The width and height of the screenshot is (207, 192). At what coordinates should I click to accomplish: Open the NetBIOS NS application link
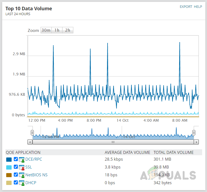36,175
